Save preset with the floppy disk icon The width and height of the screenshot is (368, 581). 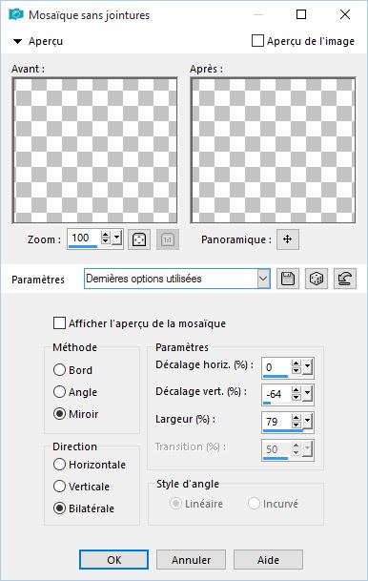[288, 279]
